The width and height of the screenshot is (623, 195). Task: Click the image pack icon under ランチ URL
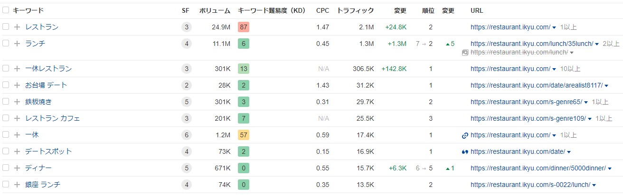(x=465, y=53)
